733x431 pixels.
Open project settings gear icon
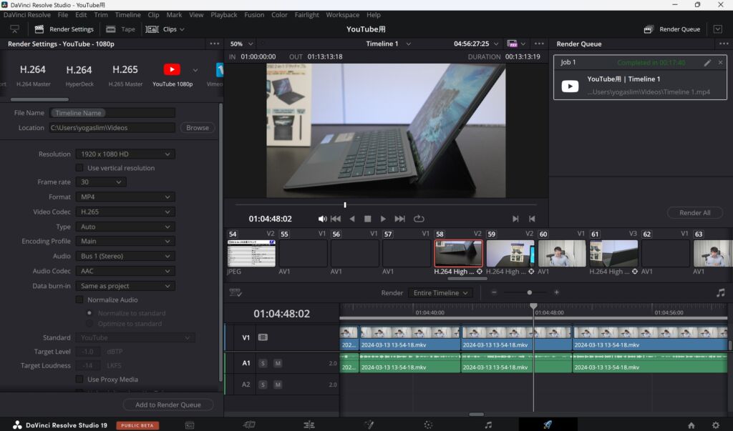coord(716,425)
